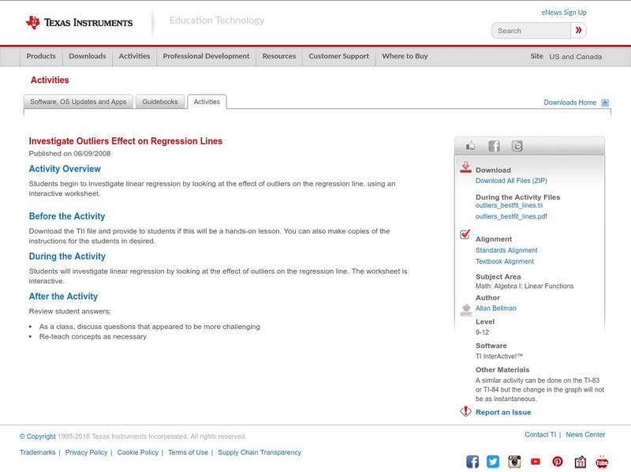The image size is (631, 472).
Task: Open the Cookie Policy link
Action: pyautogui.click(x=137, y=452)
